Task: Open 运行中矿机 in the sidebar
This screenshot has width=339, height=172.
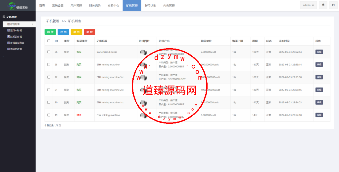Action: coord(15,30)
